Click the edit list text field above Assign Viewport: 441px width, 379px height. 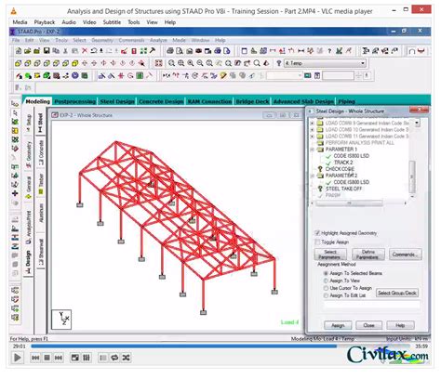click(x=372, y=305)
